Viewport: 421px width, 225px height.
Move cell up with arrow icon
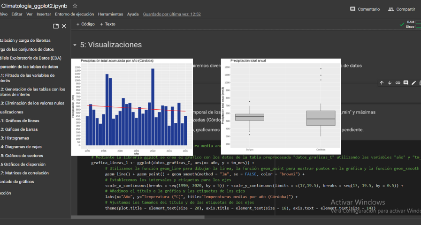coord(382,83)
